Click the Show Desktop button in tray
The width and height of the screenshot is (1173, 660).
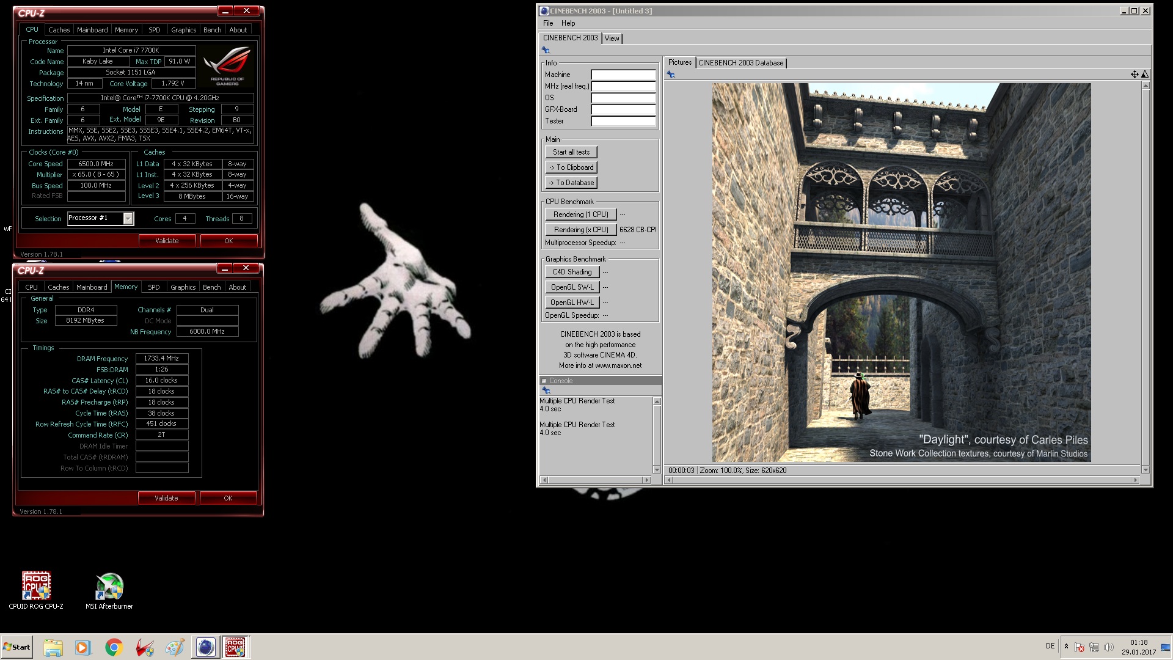1166,647
